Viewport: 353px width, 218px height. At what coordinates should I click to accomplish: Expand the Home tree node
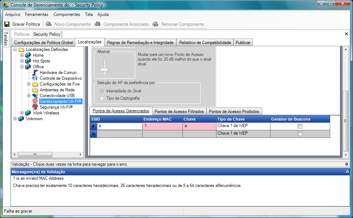(22, 55)
